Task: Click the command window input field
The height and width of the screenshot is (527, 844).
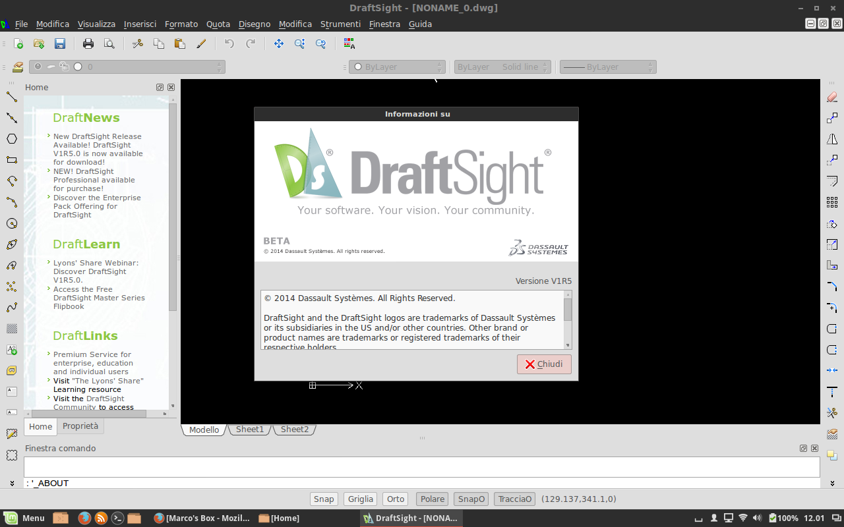Action: [422, 467]
